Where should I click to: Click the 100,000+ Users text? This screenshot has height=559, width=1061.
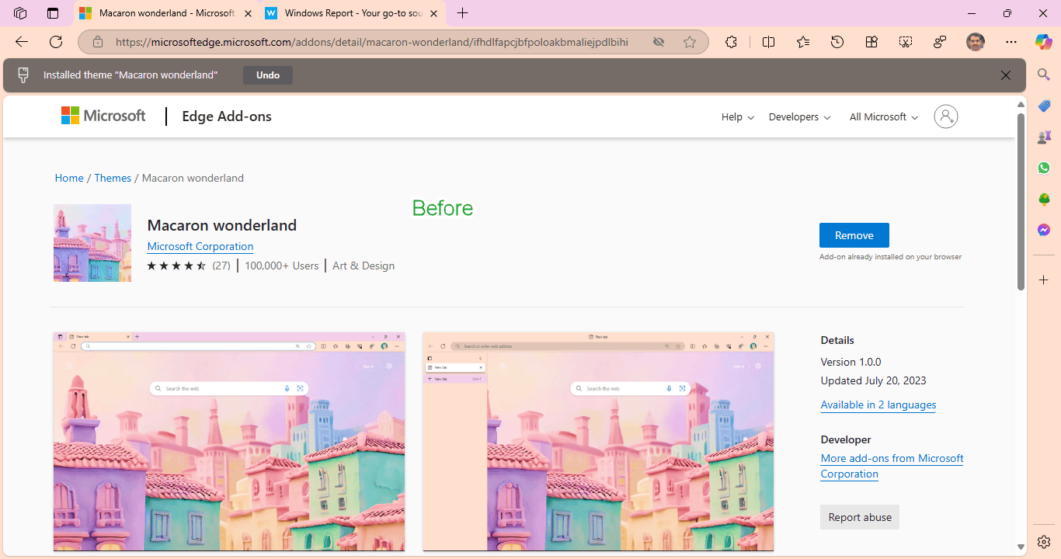pos(282,266)
